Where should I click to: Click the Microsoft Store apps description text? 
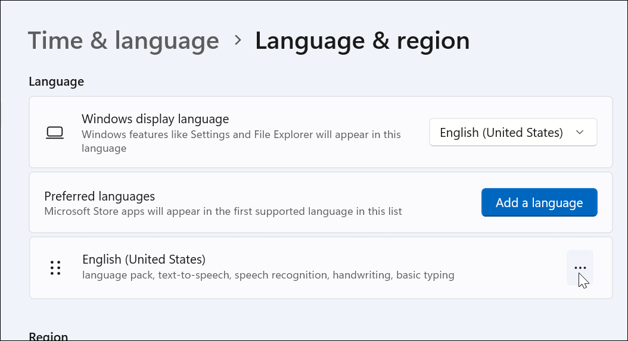coord(223,211)
